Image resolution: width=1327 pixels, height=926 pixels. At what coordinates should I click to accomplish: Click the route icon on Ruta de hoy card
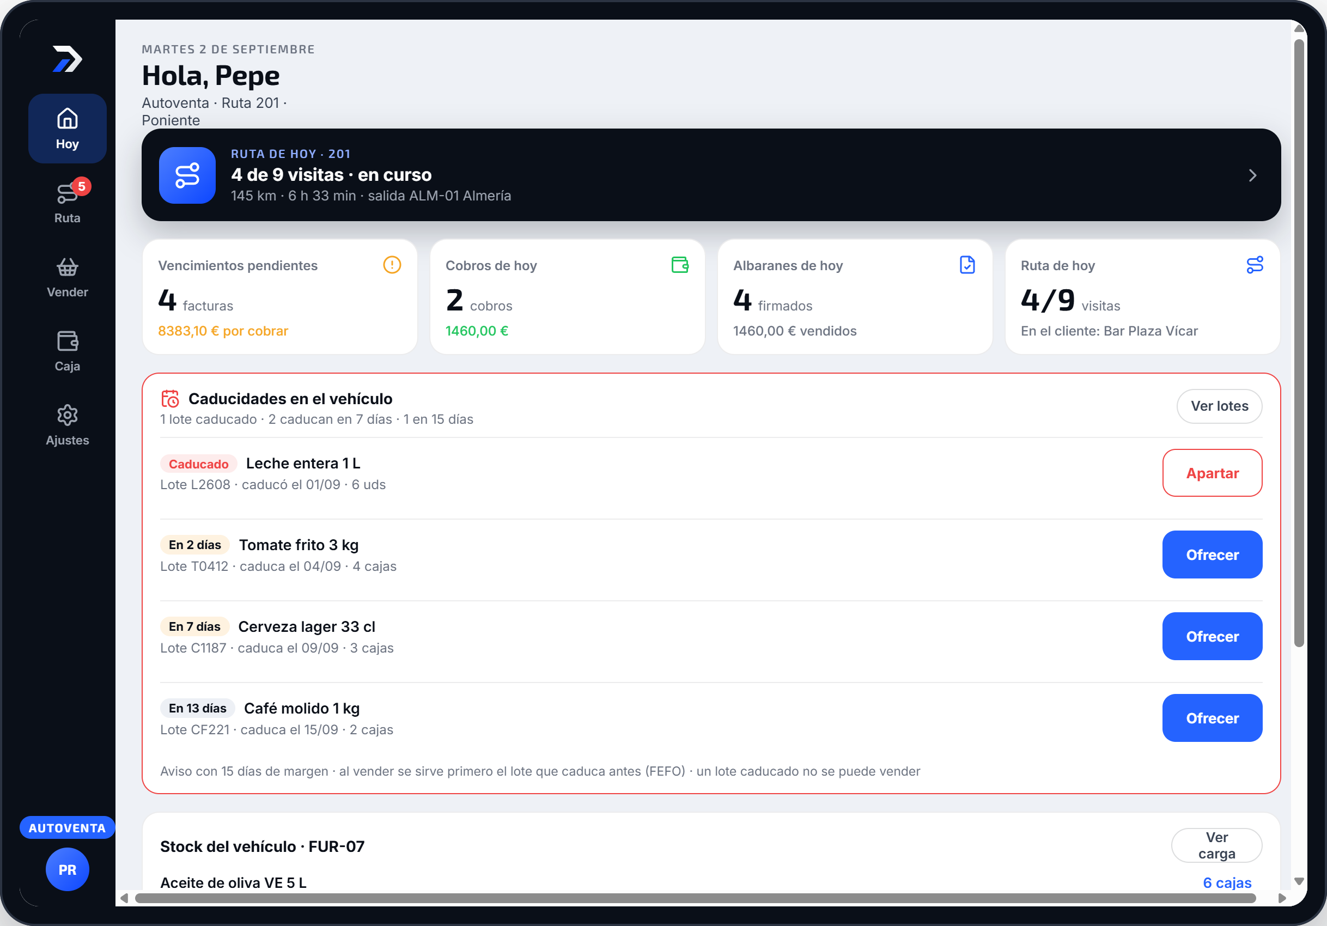click(1255, 265)
